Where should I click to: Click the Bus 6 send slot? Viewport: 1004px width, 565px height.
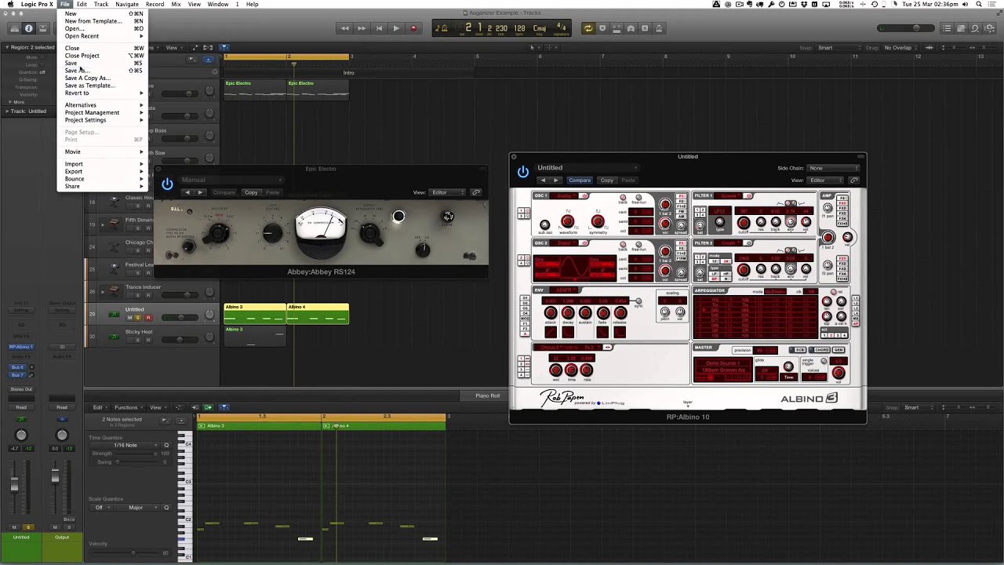click(18, 367)
